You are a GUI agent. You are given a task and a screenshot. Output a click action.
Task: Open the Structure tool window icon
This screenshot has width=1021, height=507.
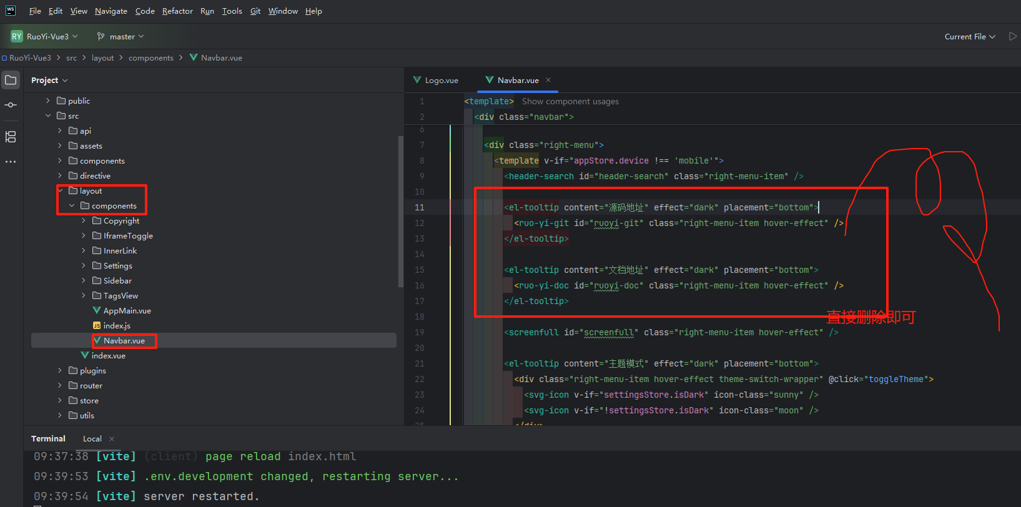[11, 137]
